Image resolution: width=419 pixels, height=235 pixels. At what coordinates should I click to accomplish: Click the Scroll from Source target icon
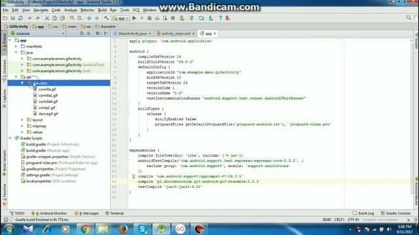coord(82,33)
